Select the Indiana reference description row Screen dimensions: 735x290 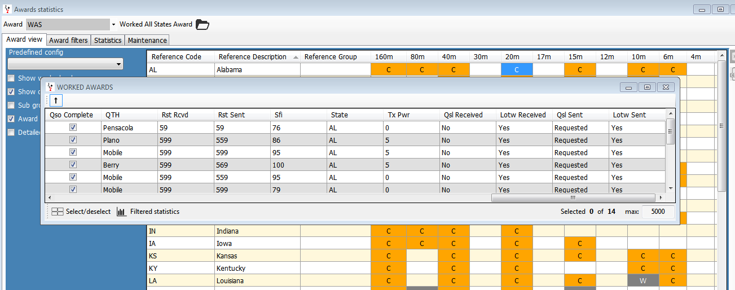[x=257, y=231]
